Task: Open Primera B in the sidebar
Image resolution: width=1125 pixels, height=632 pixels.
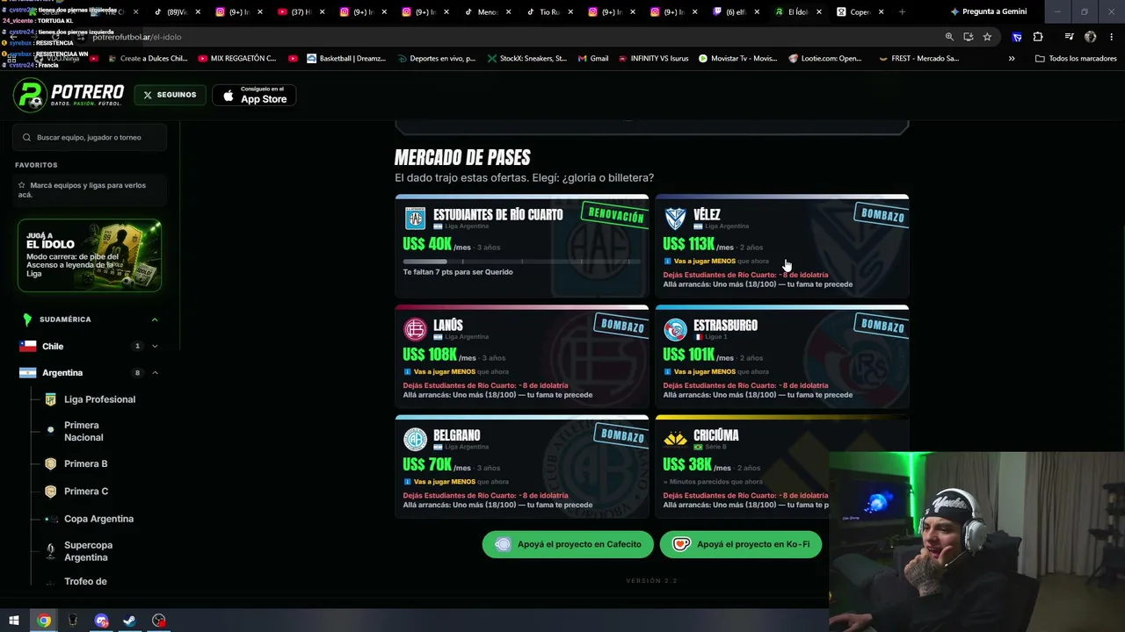Action: (x=85, y=463)
